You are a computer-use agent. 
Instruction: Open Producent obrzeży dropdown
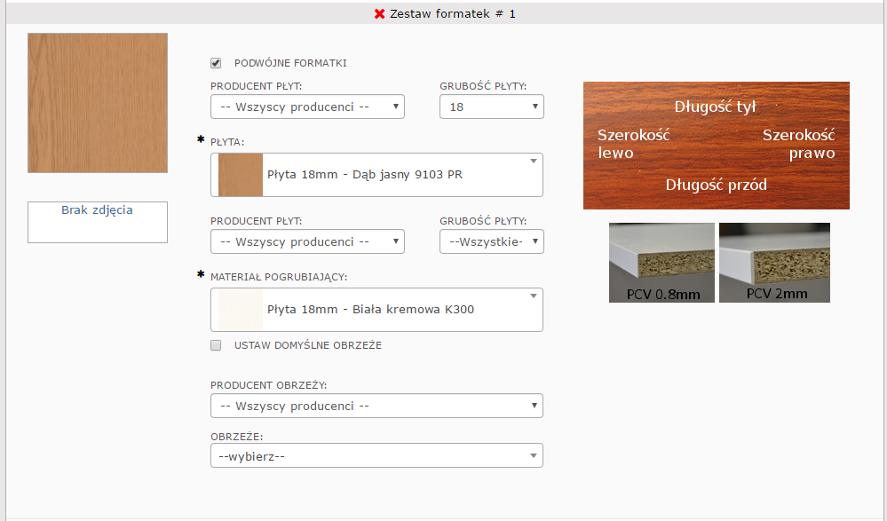tap(376, 406)
